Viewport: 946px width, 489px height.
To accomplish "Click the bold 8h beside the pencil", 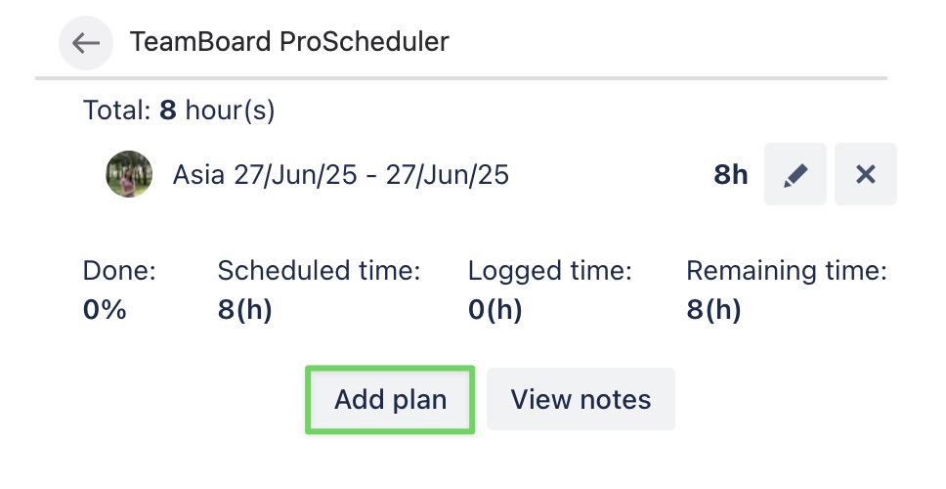I will point(731,176).
